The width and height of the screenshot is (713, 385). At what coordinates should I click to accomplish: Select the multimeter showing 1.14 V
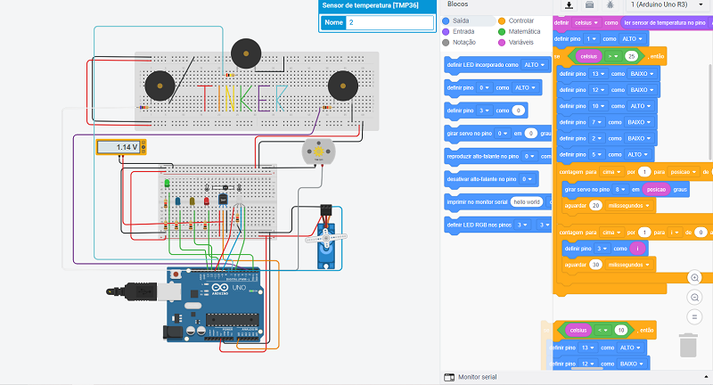point(121,147)
